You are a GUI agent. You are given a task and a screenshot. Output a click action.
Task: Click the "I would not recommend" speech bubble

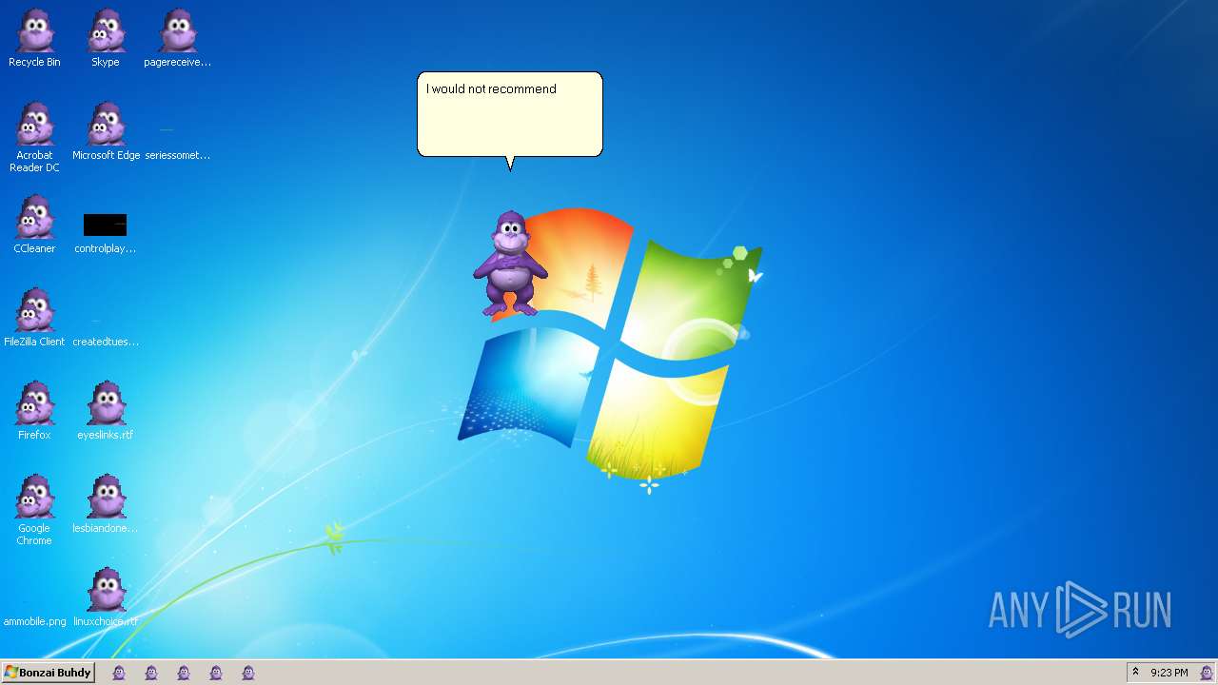click(510, 114)
